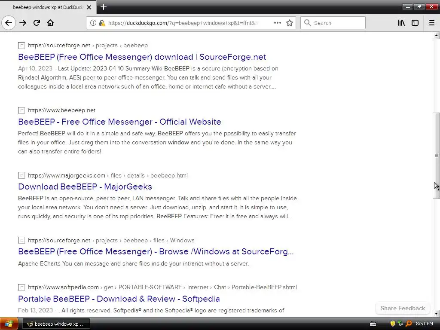Toggle the sidebar view
Viewport: 440px width, 330px height.
click(x=415, y=23)
